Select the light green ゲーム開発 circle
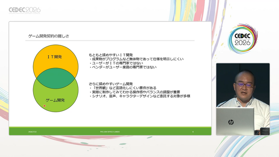The width and height of the screenshot is (279, 157). coord(55,100)
